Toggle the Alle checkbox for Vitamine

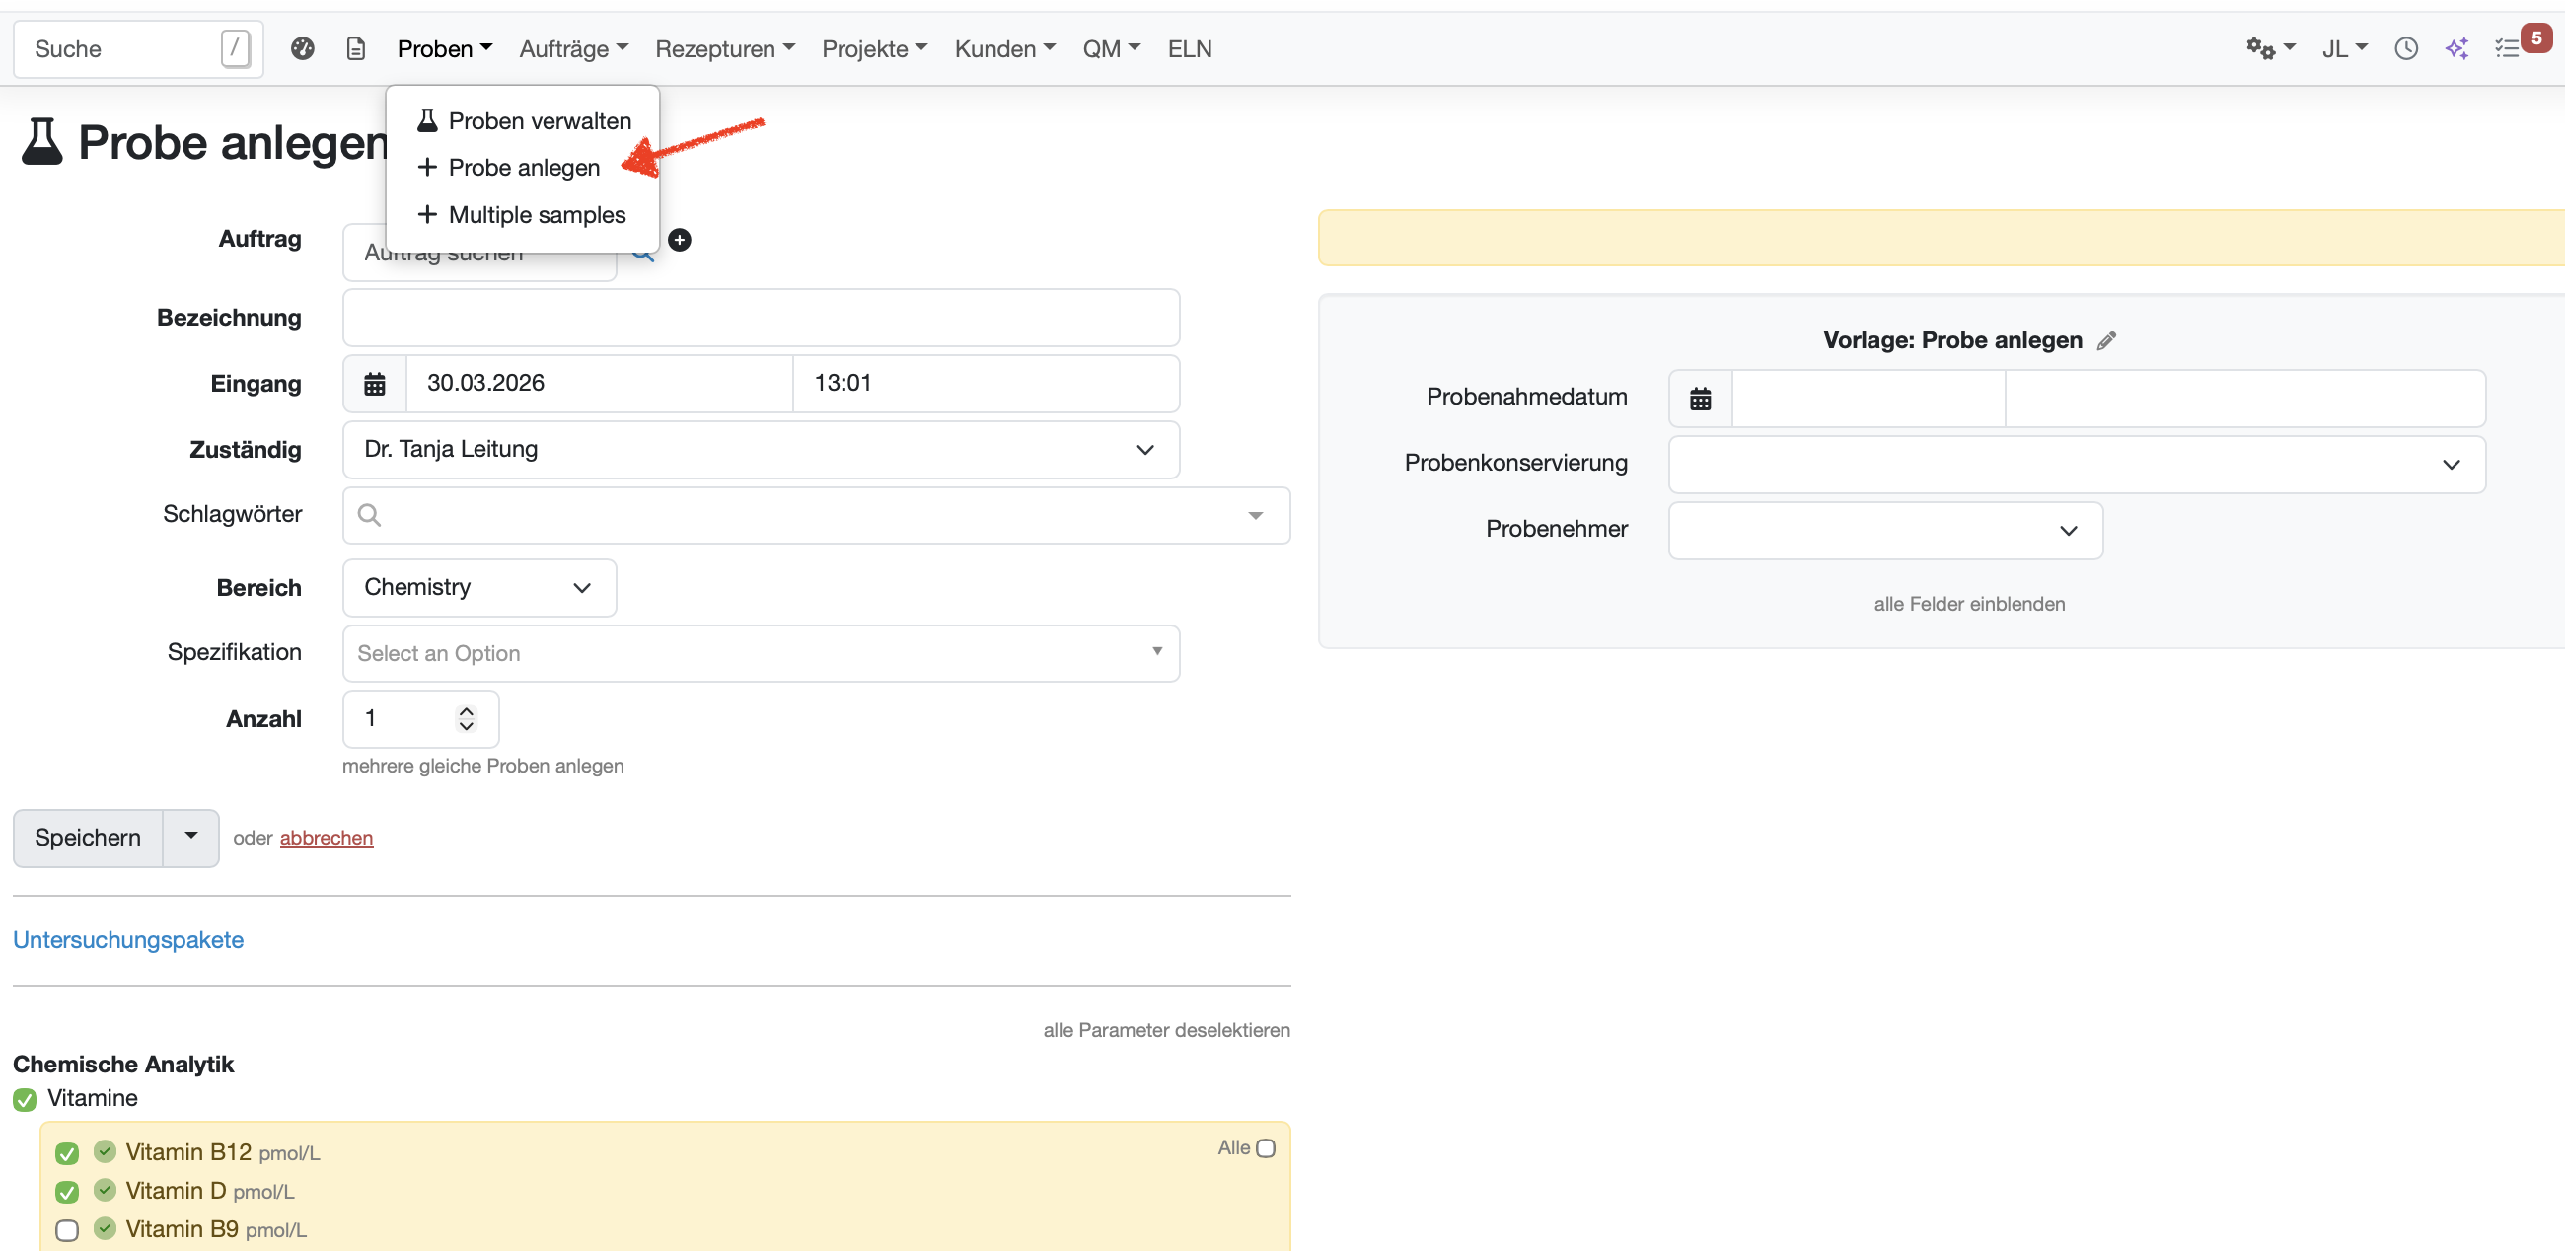pyautogui.click(x=1265, y=1148)
